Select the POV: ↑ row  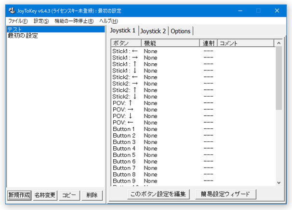(193, 103)
